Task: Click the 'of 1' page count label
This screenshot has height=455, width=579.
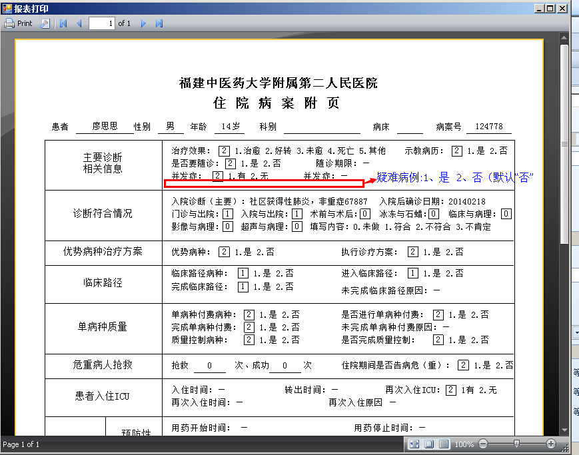Action: 125,23
